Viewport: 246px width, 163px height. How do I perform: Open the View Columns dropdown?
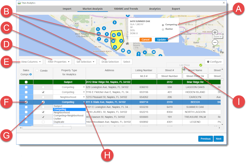[x=31, y=62]
